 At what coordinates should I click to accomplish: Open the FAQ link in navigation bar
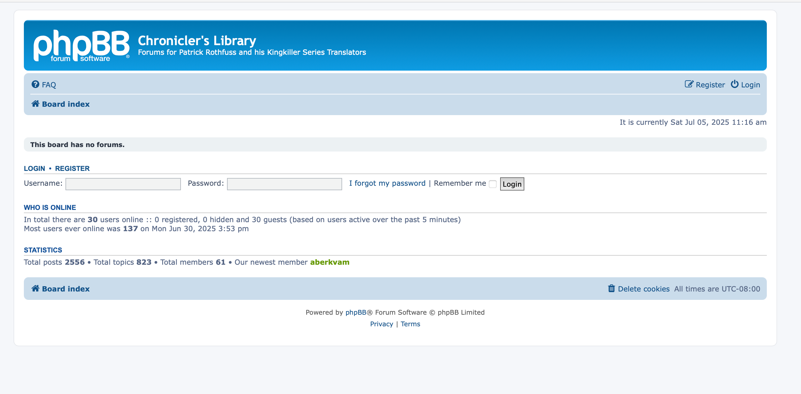(x=49, y=85)
